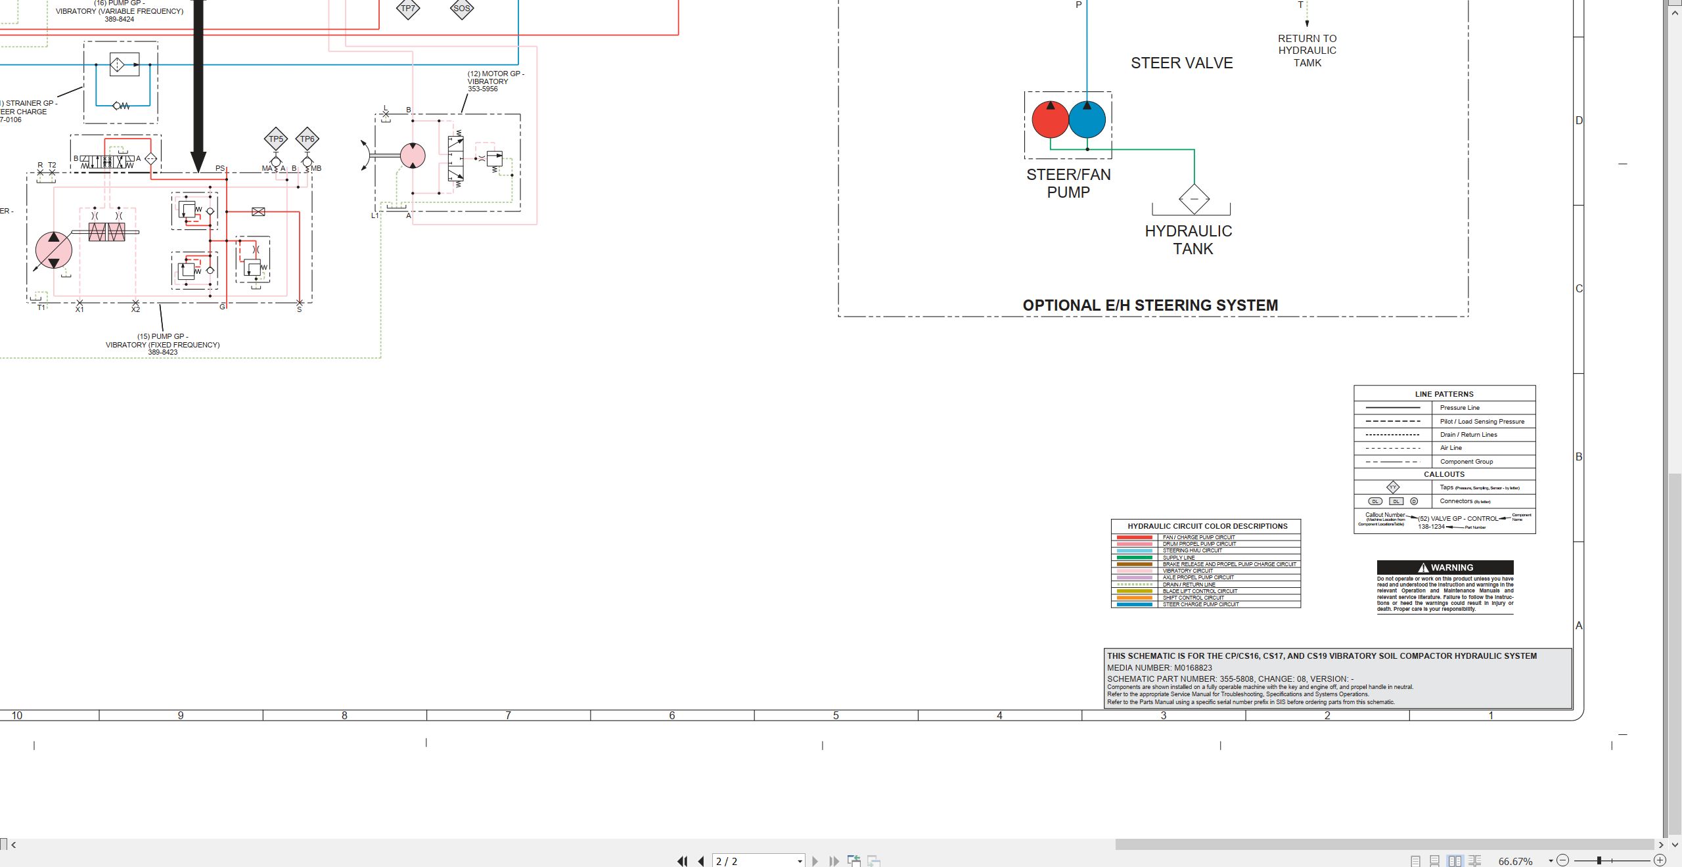Click the (12) MOTOR GP - VIBRATORY label
1682x867 pixels.
pos(495,81)
